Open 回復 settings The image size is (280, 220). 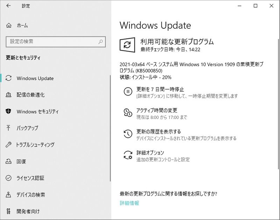21,161
